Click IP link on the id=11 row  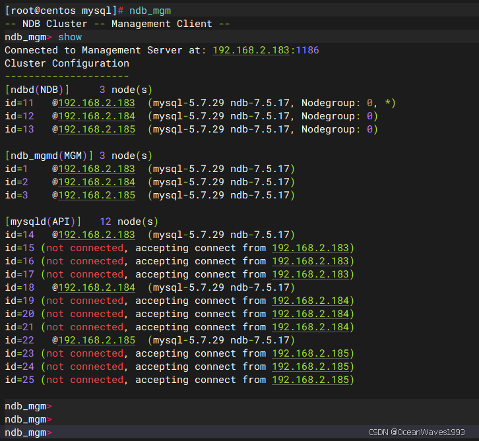coord(96,103)
